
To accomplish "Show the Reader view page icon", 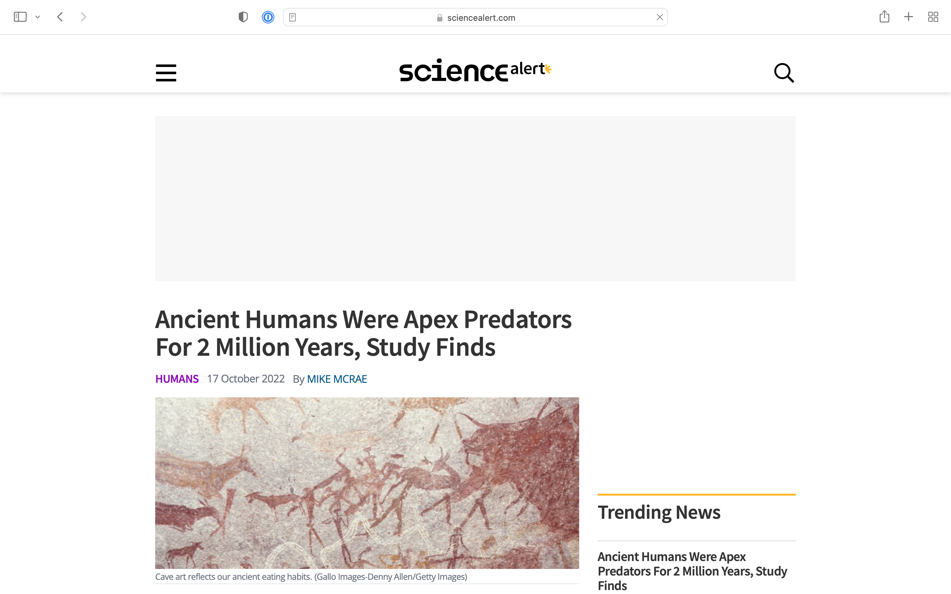I will click(x=292, y=17).
